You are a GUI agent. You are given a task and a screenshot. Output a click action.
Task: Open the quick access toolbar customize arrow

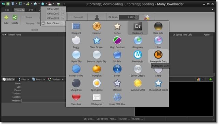(64, 4)
